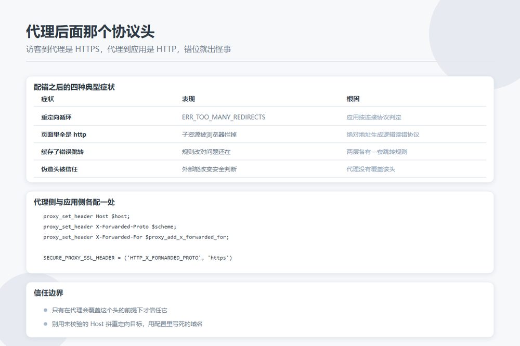
Task: Click the 子资源被浏览器拦掉 cell
Action: pyautogui.click(x=209, y=134)
